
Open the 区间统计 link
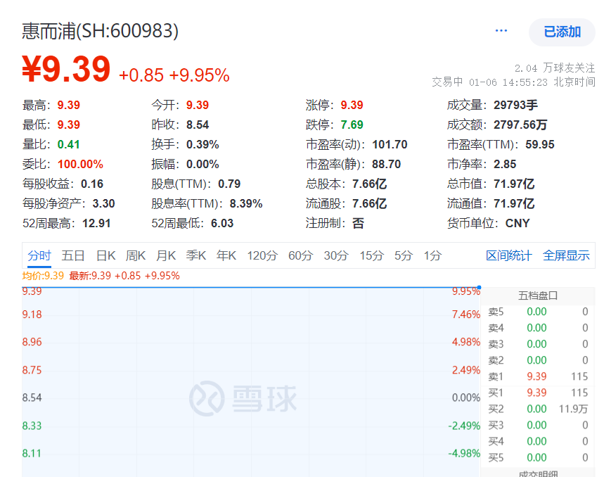(x=509, y=255)
